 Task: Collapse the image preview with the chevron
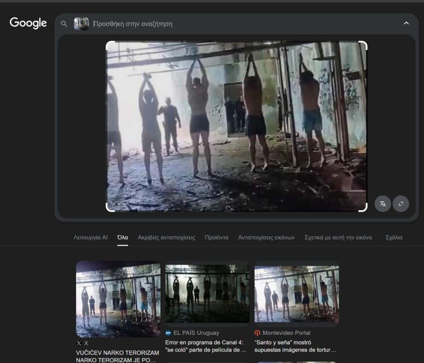coord(406,23)
